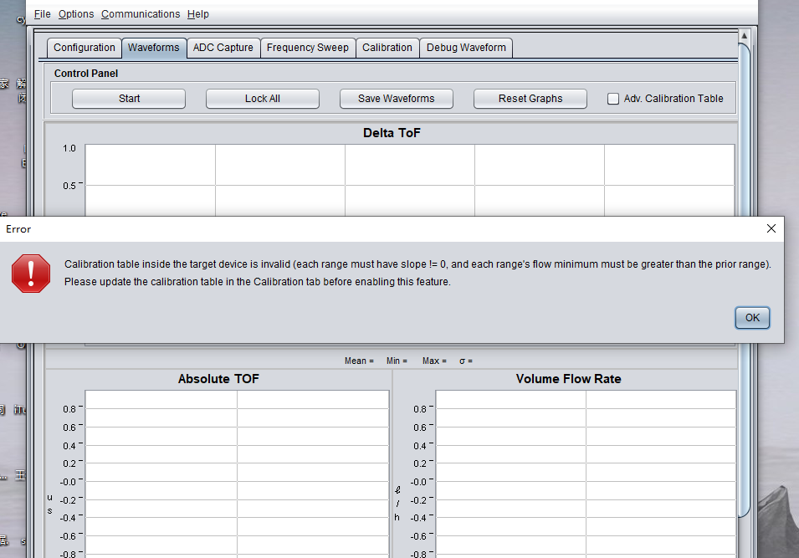
Task: Enable the Adv. Calibration Table checkbox
Action: point(613,99)
